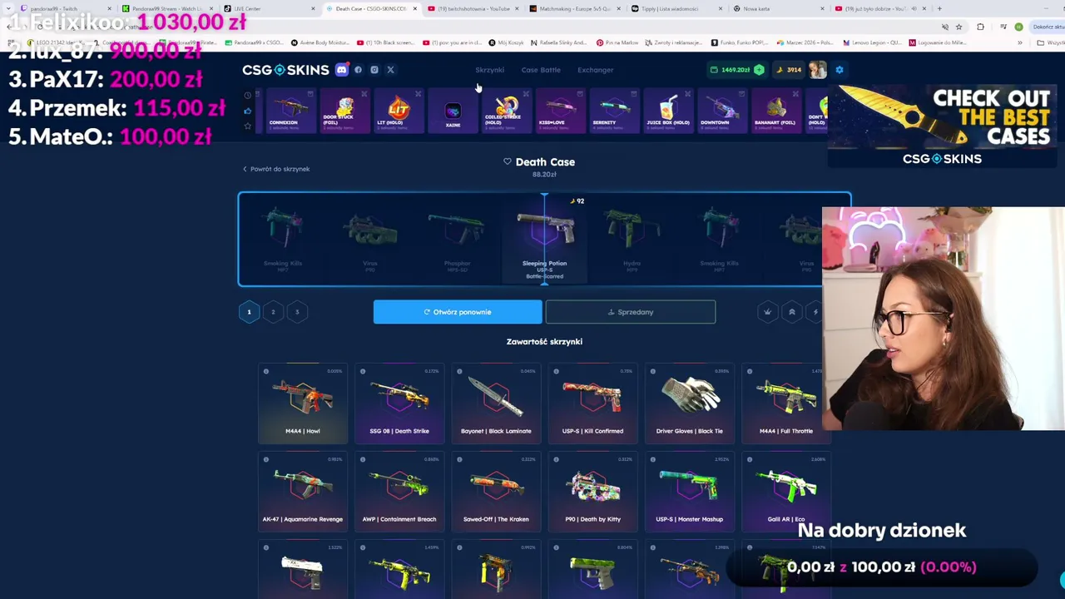
Task: Open the Pin na Marłow bookmark
Action: 617,42
